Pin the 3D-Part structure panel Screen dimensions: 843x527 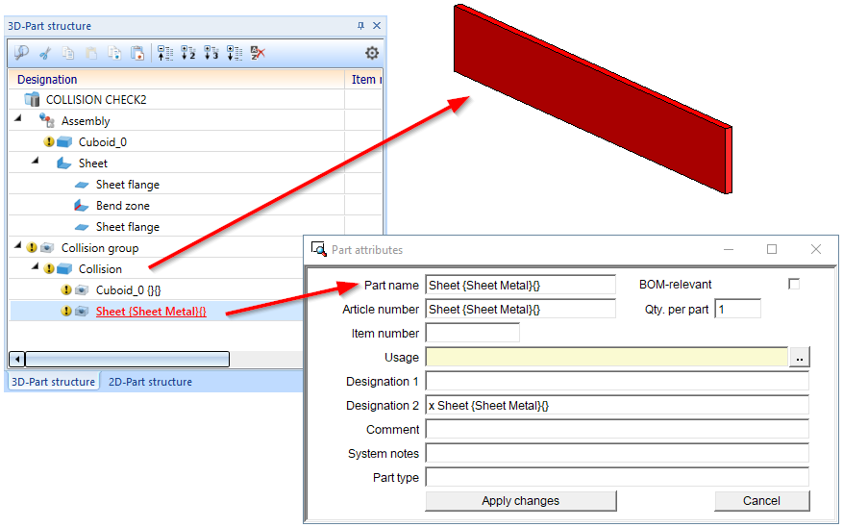360,25
